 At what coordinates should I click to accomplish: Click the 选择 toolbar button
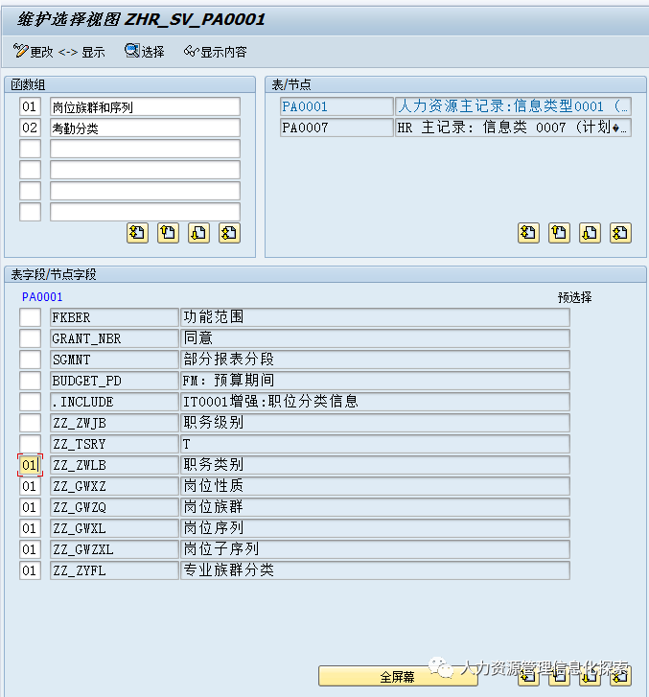pyautogui.click(x=145, y=52)
